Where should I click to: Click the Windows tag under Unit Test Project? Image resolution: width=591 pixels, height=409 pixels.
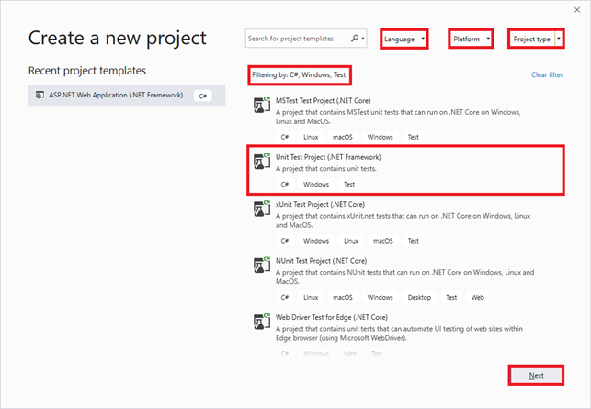[316, 185]
